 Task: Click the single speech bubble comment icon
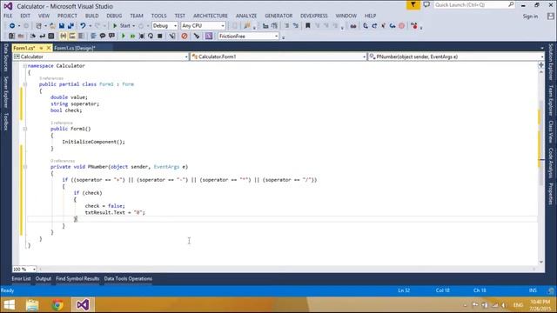(x=103, y=37)
